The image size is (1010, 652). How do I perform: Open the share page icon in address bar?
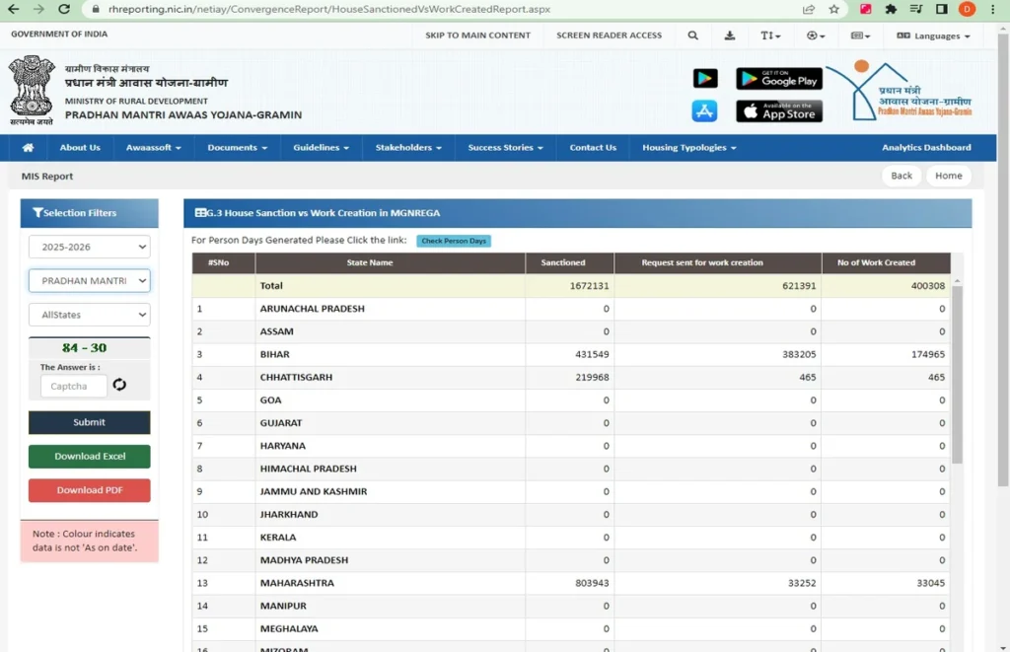click(x=809, y=9)
